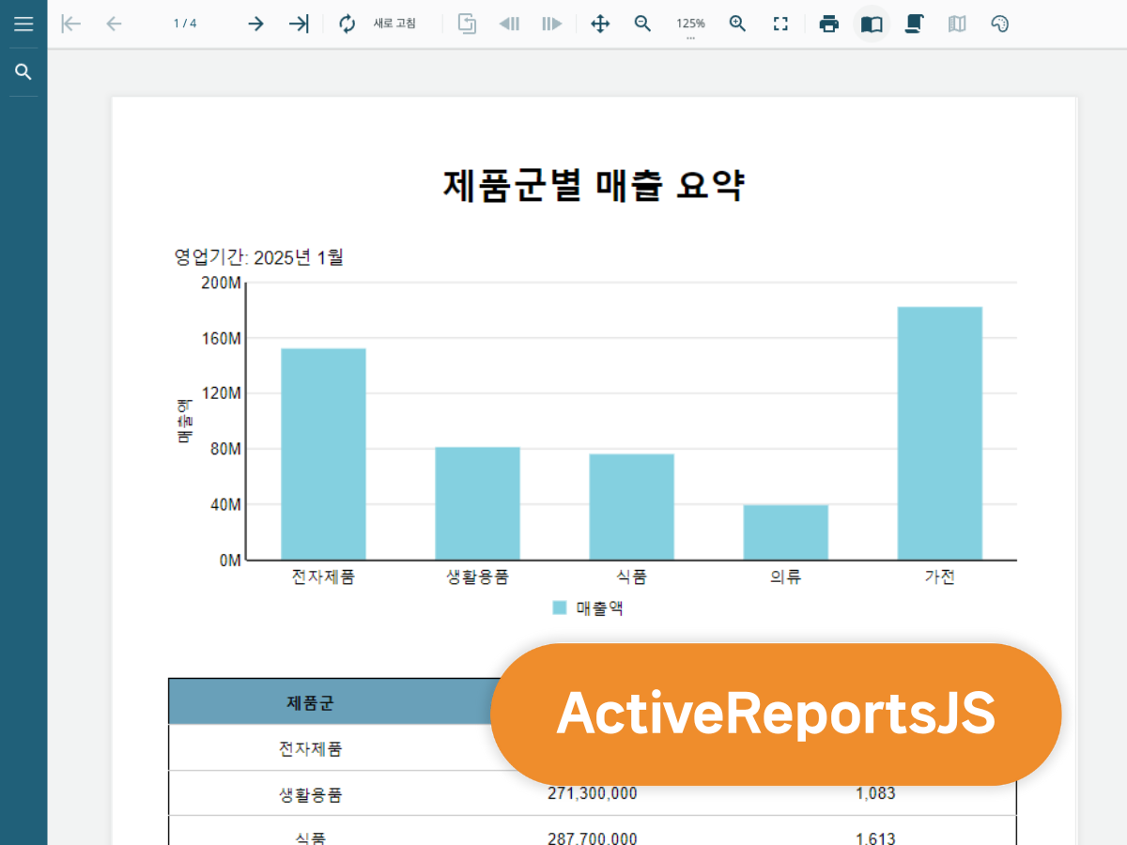Open the 125% zoom level dropdown
This screenshot has height=845, width=1127.
690,25
